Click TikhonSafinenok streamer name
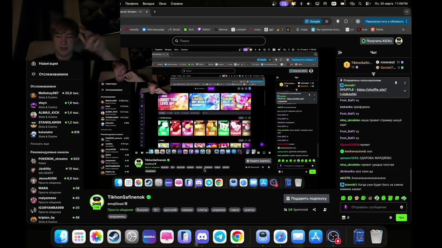The height and width of the screenshot is (248, 442). point(126,197)
